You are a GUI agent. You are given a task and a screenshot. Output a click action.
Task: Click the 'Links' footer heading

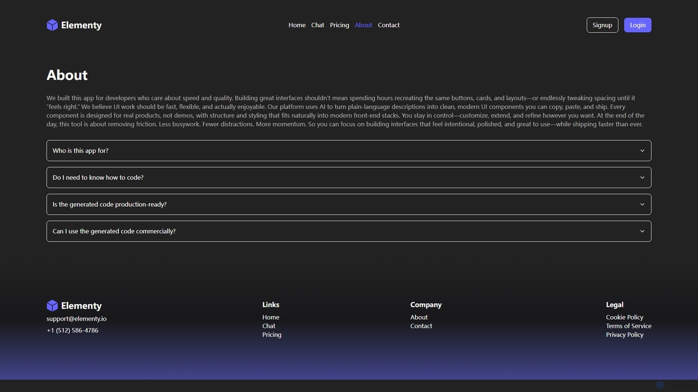pos(270,305)
